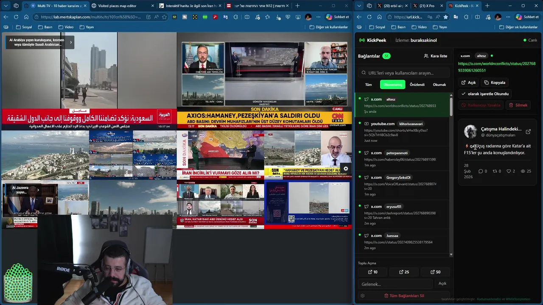Image resolution: width=543 pixels, height=305 pixels.
Task: Select the youtube.com klitoriscanavari link row
Action: pyautogui.click(x=402, y=132)
